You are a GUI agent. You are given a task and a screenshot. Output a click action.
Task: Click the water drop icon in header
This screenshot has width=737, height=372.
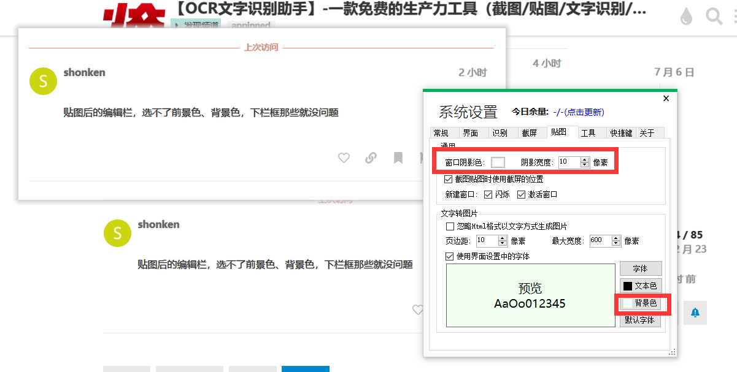686,17
